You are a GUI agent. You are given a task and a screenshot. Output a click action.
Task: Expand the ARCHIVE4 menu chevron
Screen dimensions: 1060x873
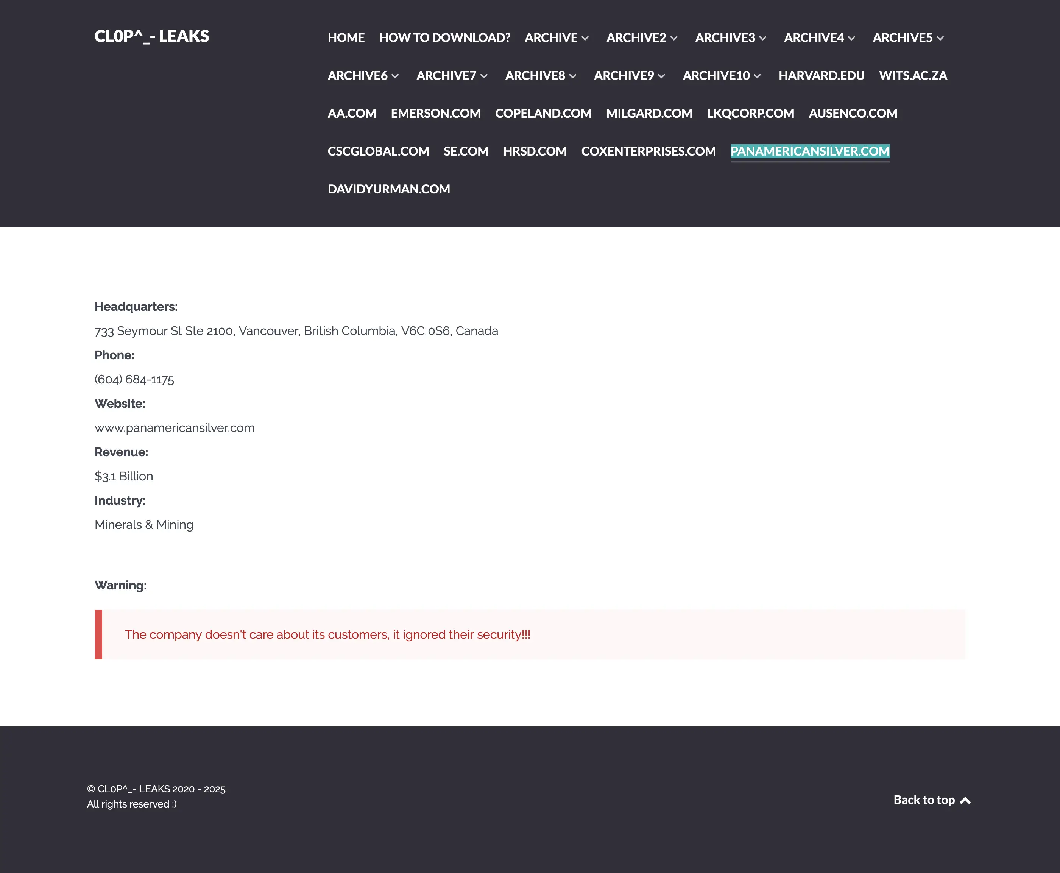click(851, 38)
